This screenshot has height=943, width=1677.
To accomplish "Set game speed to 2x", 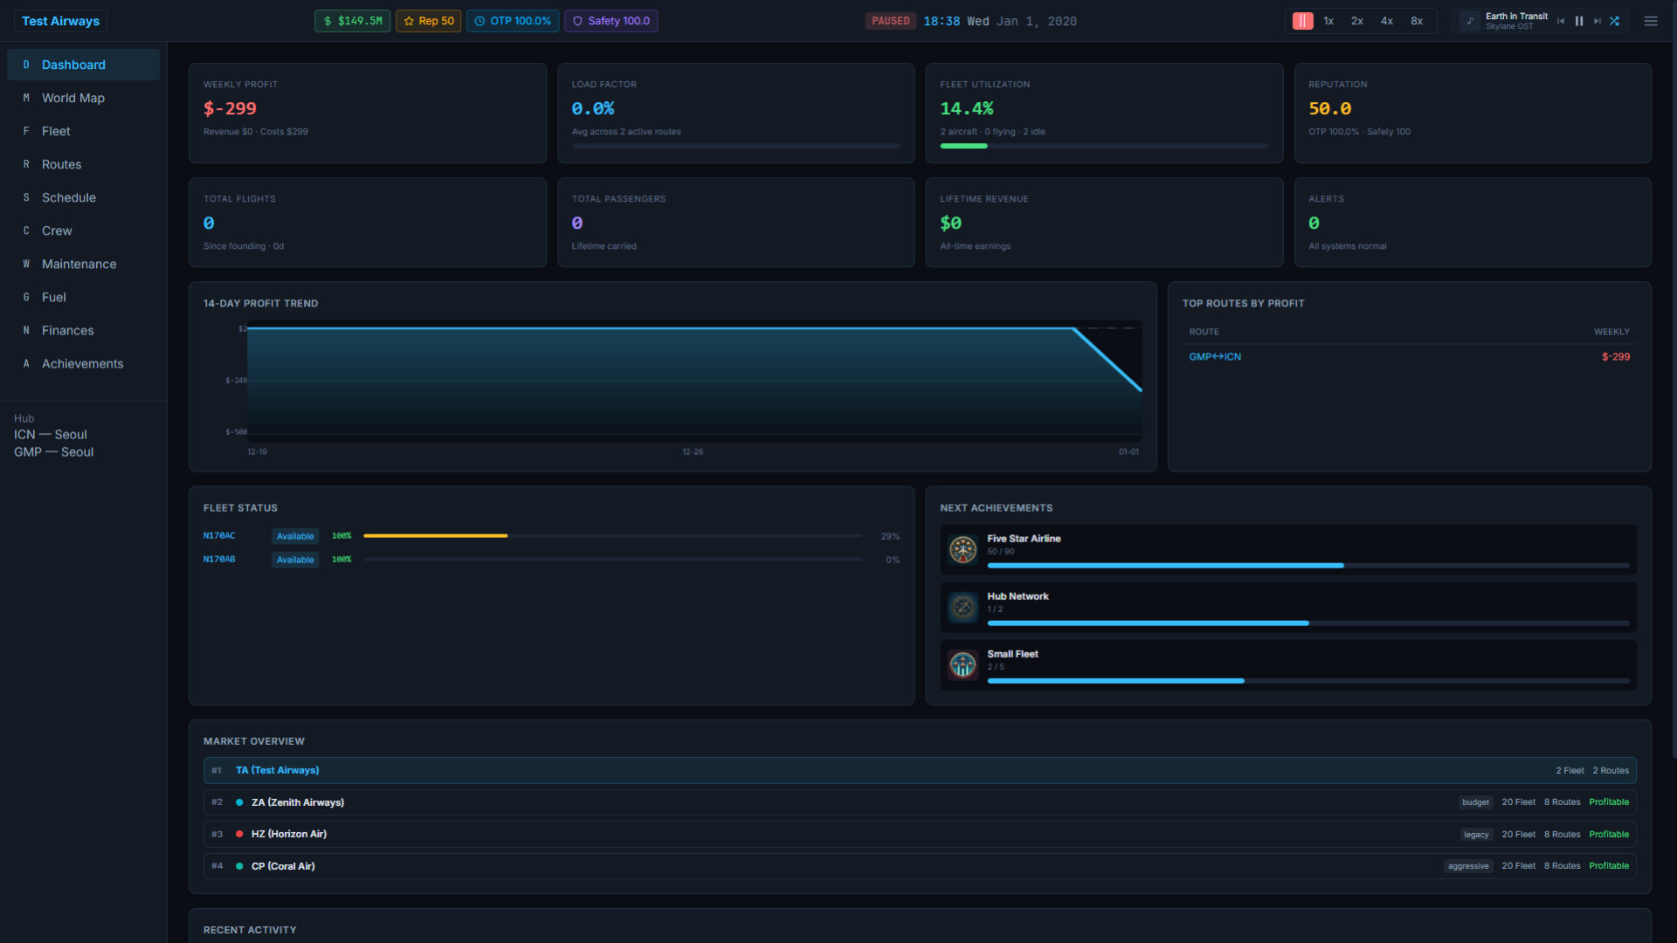I will point(1357,21).
